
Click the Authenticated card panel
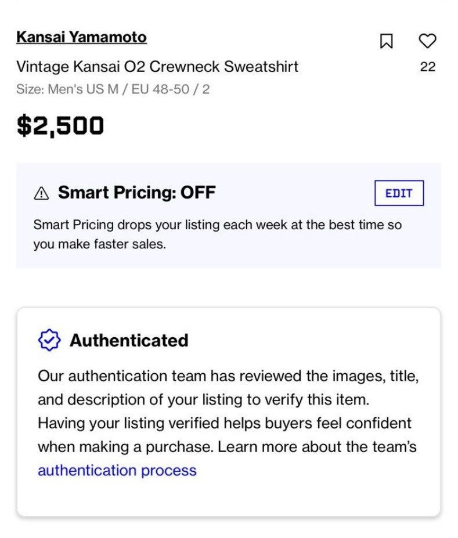tap(229, 411)
